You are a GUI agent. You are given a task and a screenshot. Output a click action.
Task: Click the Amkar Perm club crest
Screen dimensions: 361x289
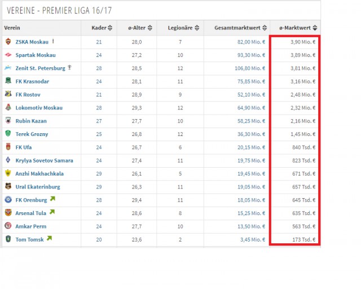pos(8,226)
